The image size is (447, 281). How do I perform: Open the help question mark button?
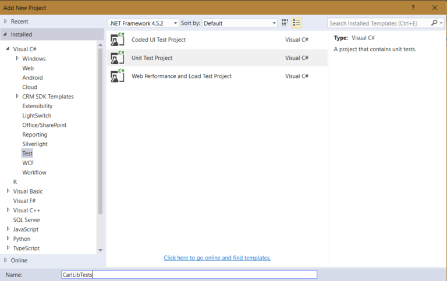click(x=413, y=8)
